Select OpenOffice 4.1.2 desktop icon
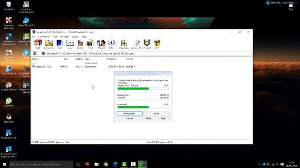 26,22
